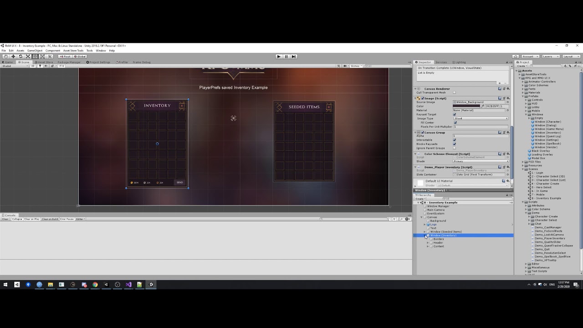Screen dimensions: 583x328
Task: Click the Pivot toggle button
Action: [x=65, y=56]
